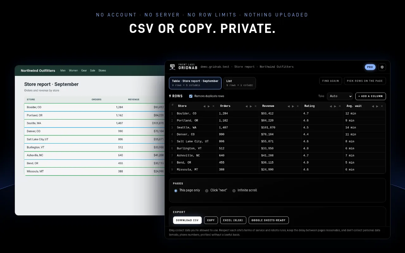Viewport: 405px width, 253px height.
Task: Click the 1,407 orders value on Northwind page
Action: click(x=119, y=123)
